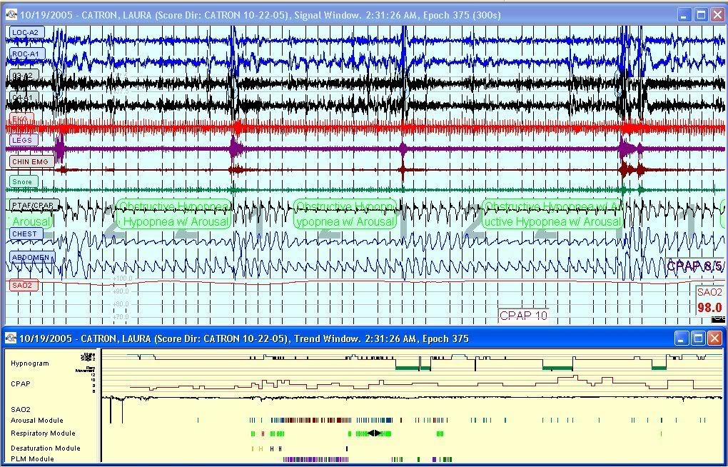Select the ROC-A1 channel label
Viewport: 728px width, 467px height.
26,54
